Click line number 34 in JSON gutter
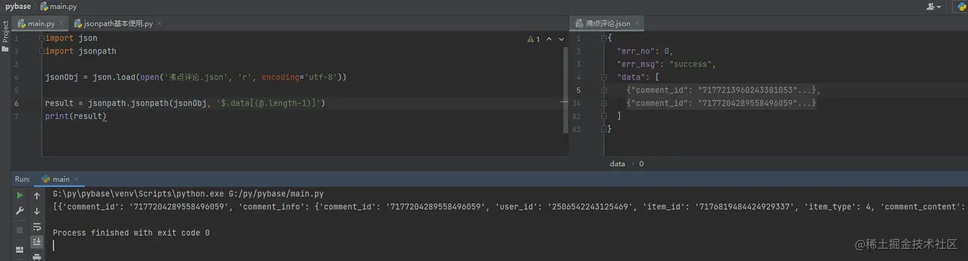The image size is (968, 261). click(577, 103)
